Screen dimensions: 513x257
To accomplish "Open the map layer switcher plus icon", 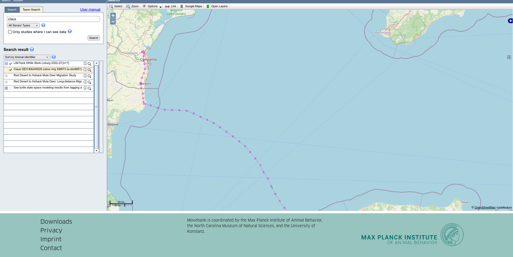I will coord(510,21).
